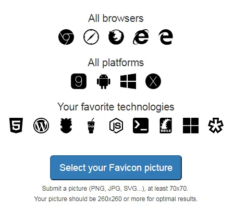
Task: Select the Firefox browser icon
Action: point(116,37)
